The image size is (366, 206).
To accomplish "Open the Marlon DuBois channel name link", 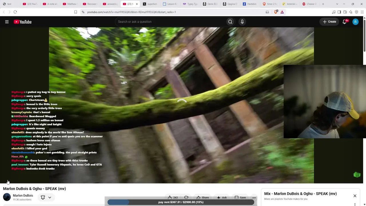I will [23, 196].
